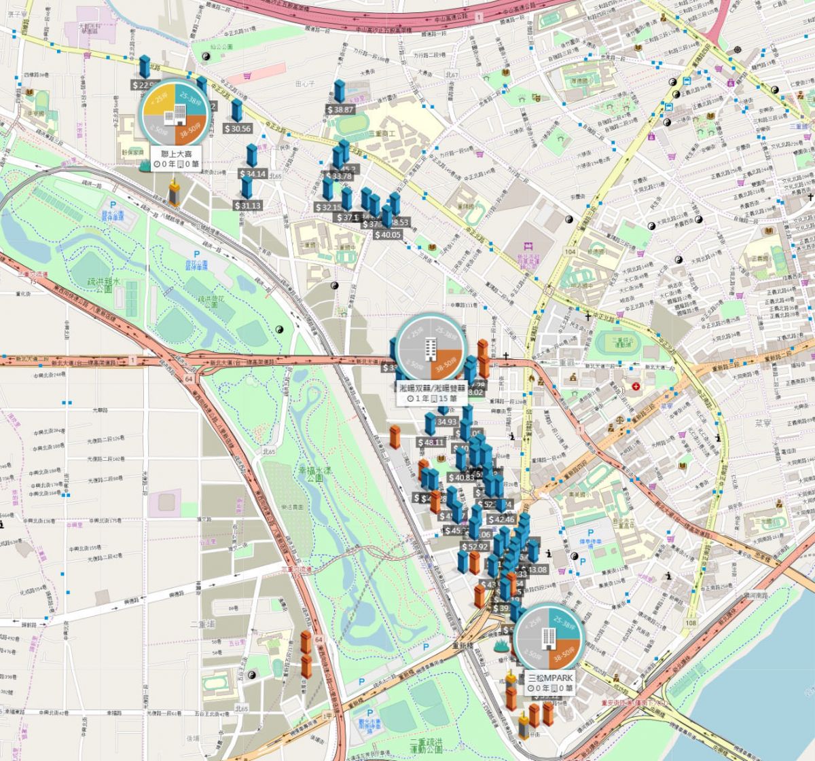Image resolution: width=815 pixels, height=761 pixels.
Task: Click the red cross hospital icon on the map
Action: click(x=636, y=386)
